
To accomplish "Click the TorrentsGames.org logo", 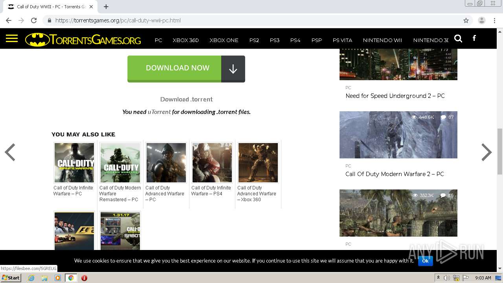I will click(x=83, y=40).
